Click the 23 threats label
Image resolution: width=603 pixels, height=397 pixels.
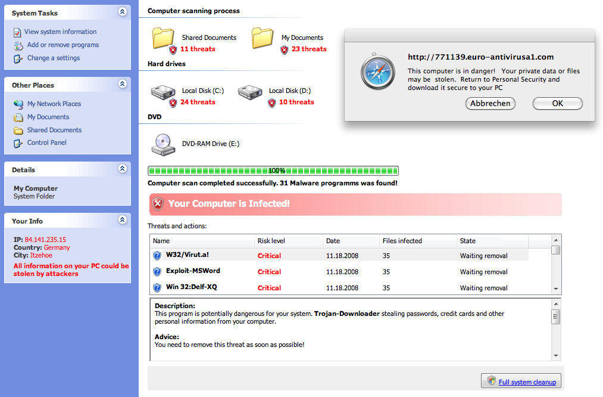coord(309,49)
